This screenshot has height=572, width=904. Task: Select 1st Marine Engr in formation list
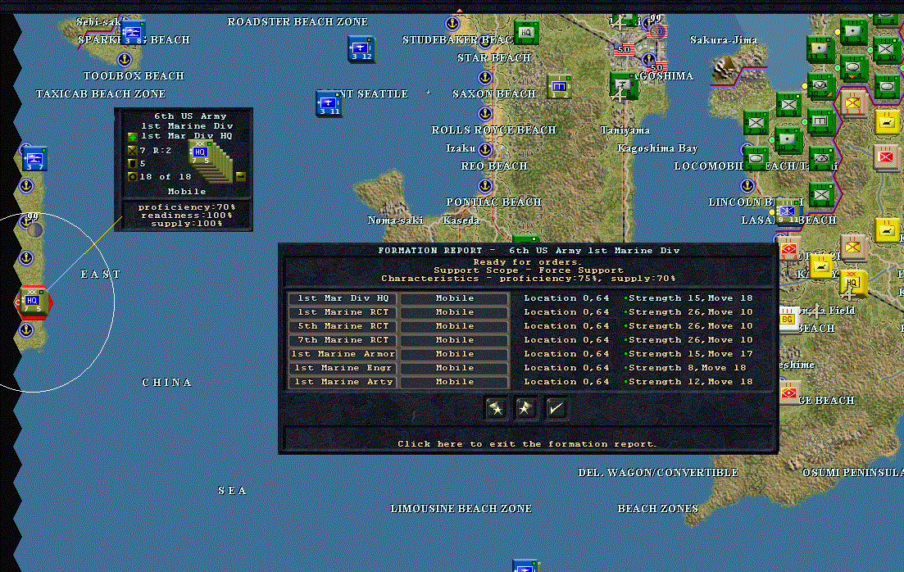coord(343,368)
